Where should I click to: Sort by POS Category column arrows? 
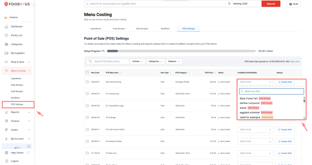189,72
